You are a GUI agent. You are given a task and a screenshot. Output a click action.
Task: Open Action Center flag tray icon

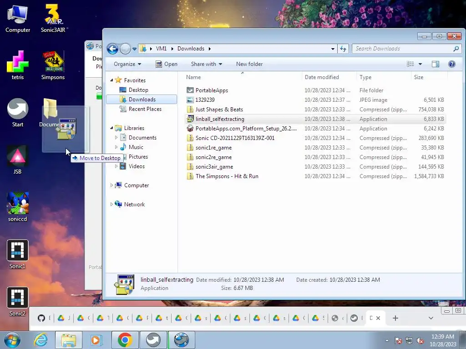398,341
